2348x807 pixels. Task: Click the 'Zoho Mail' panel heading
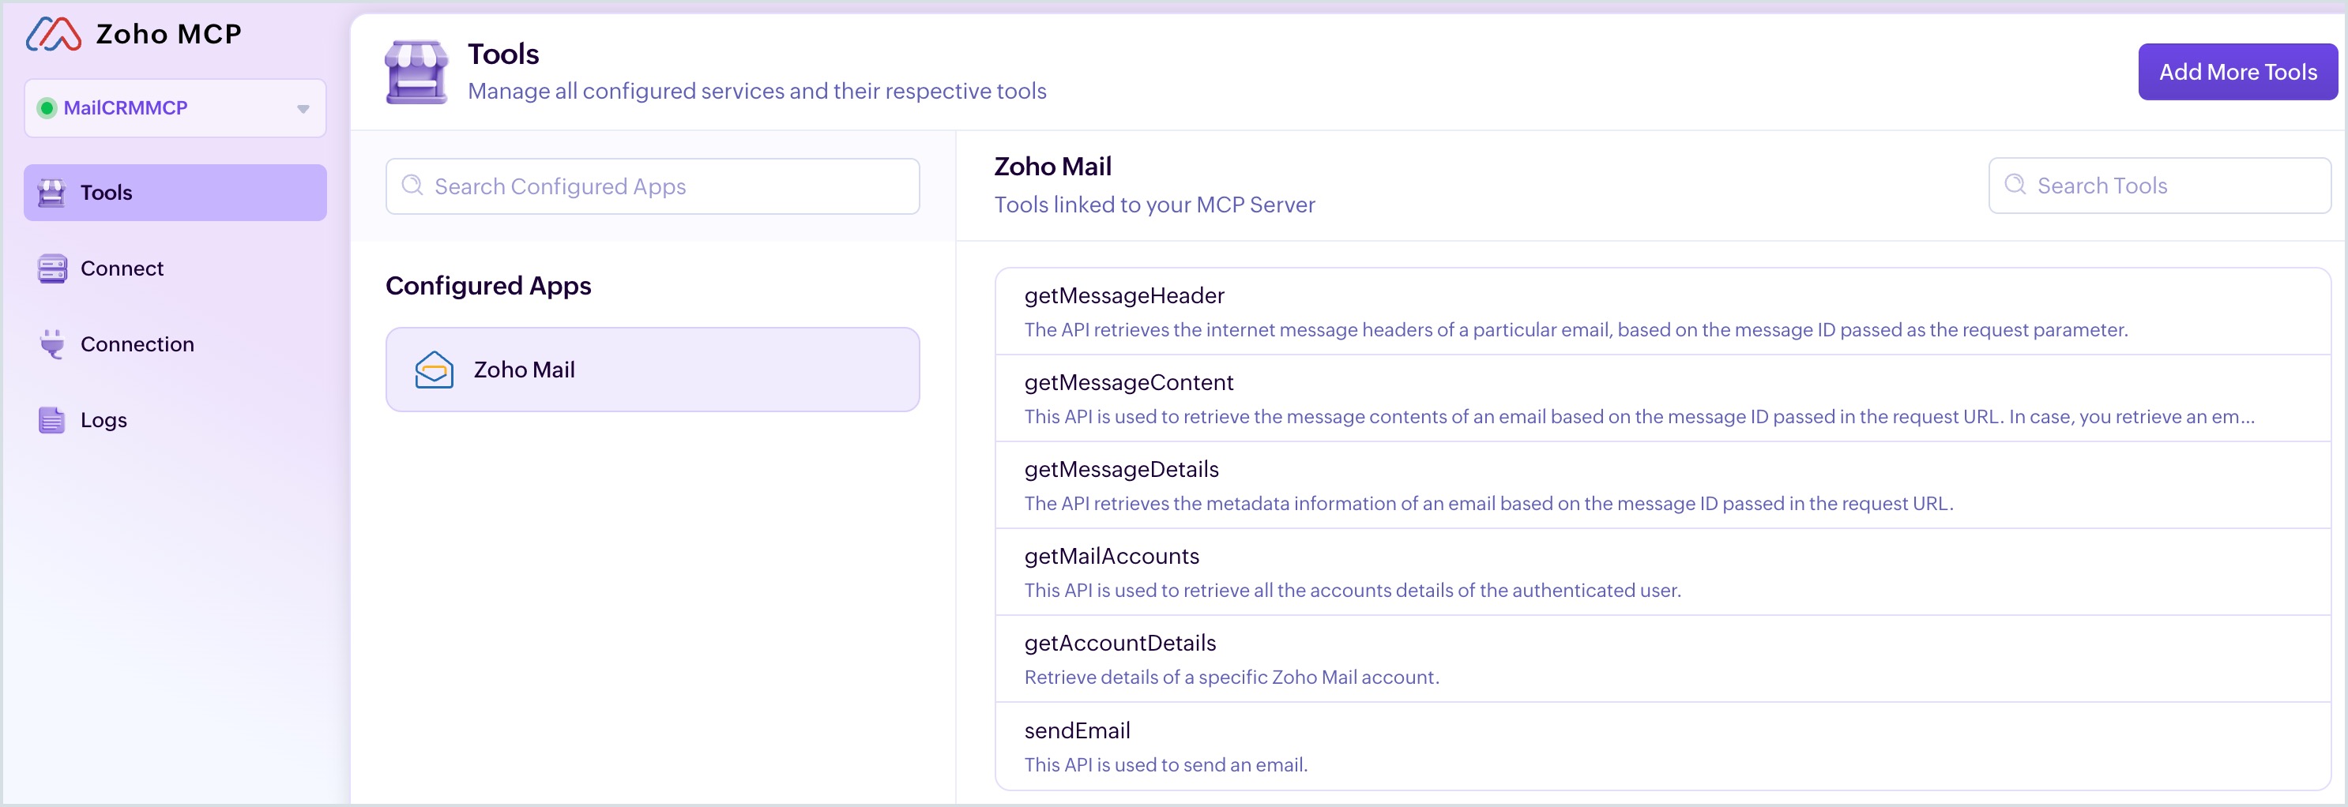click(x=1053, y=167)
